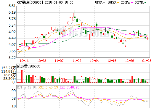Click the 4.92 price axis label
This screenshot has height=108, width=154.
[x=12, y=32]
